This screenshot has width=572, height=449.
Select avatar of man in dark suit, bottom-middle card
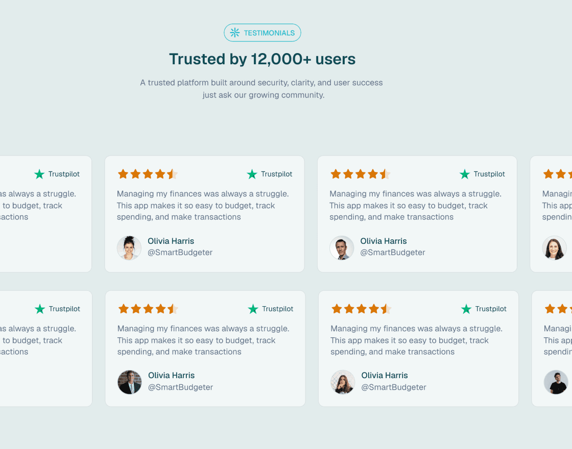point(130,382)
